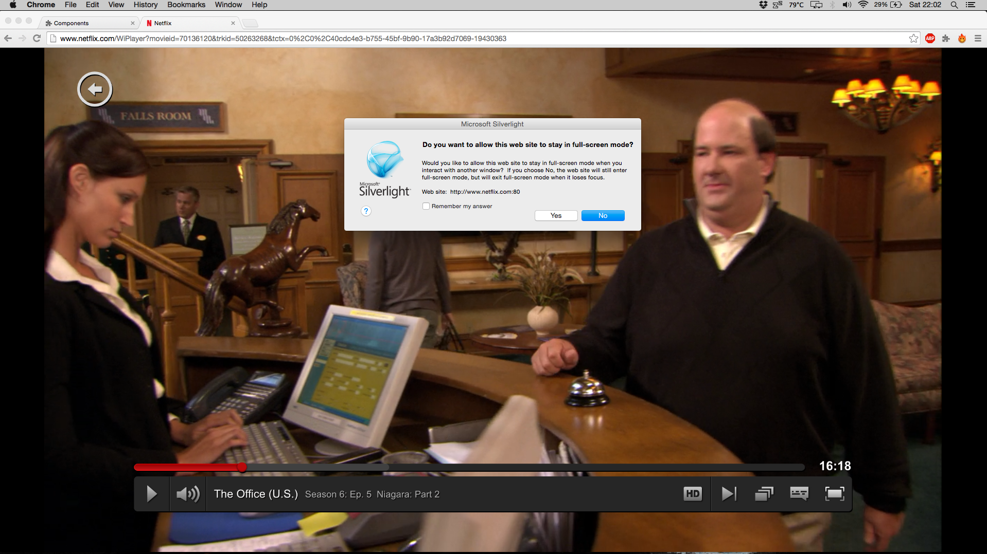Click The Office (U.S.) title text
The image size is (987, 554).
(256, 494)
